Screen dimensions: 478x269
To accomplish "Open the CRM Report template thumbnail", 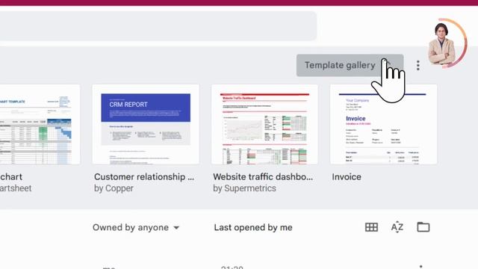I will pyautogui.click(x=146, y=125).
